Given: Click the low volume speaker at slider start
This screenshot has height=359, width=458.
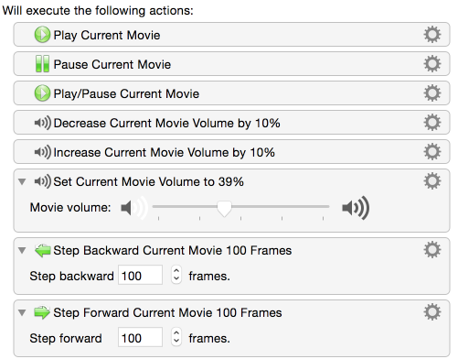Looking at the screenshot, I should (134, 208).
